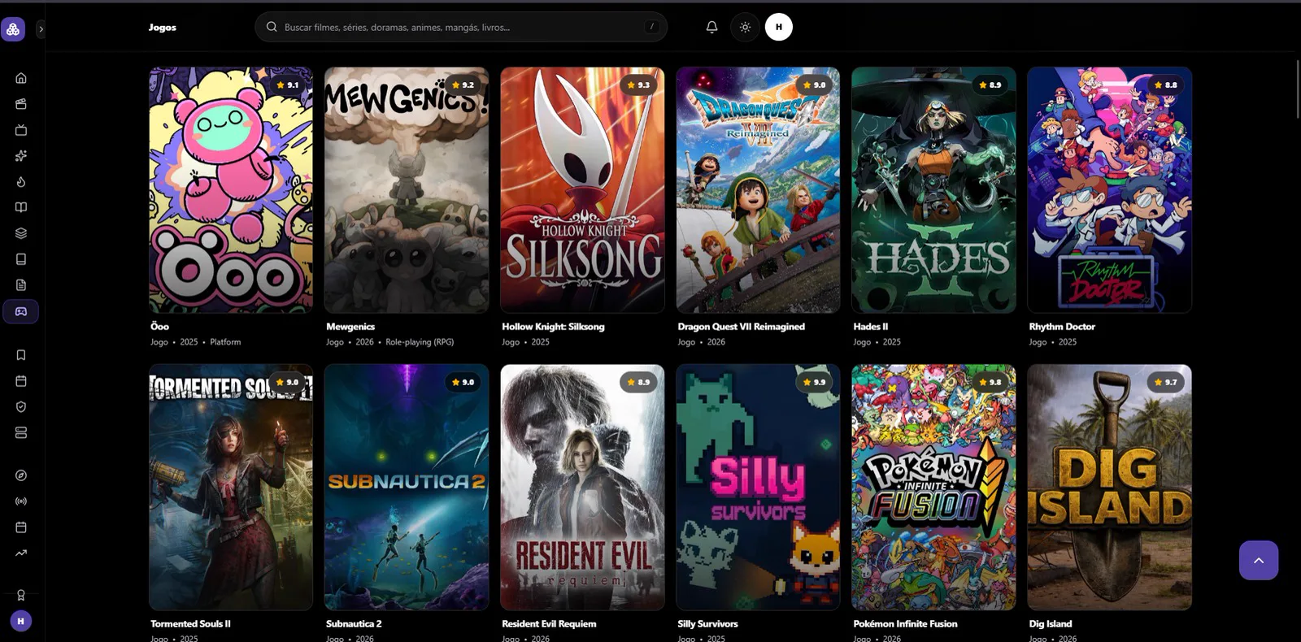Click the "Jogos" page heading
1301x642 pixels.
tap(162, 27)
